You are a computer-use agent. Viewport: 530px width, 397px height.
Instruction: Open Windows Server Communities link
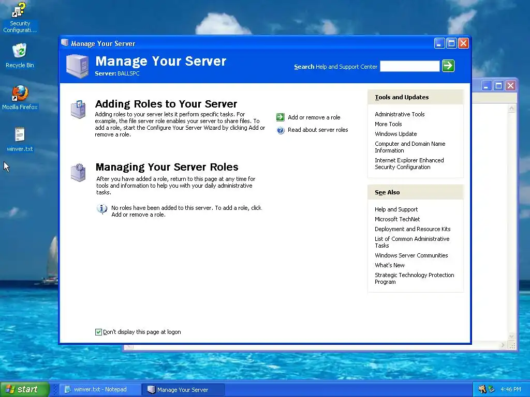[411, 255]
